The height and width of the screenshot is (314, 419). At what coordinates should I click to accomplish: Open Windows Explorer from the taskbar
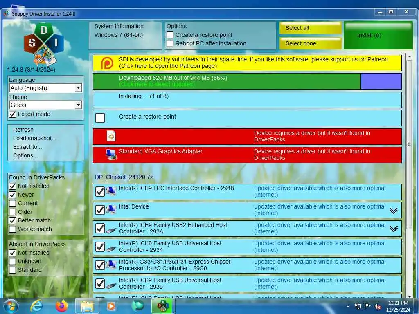pyautogui.click(x=87, y=306)
